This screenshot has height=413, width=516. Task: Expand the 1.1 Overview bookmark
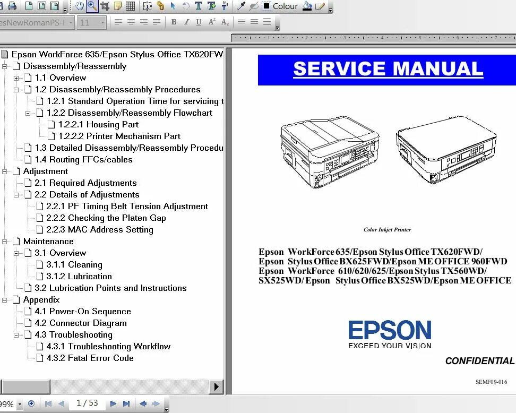16,79
